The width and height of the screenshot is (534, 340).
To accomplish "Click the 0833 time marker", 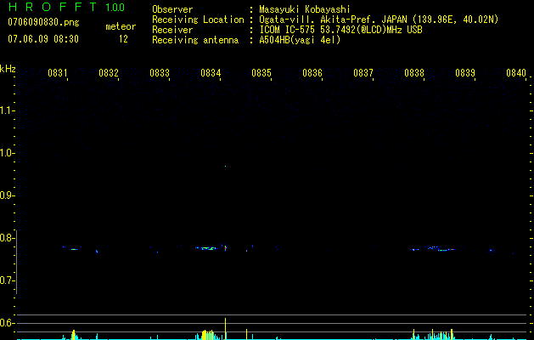I will pos(160,73).
